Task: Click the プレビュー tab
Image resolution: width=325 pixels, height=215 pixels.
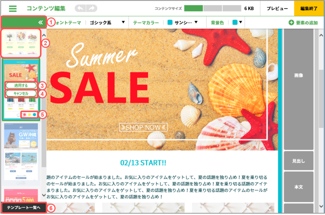Action: (277, 9)
